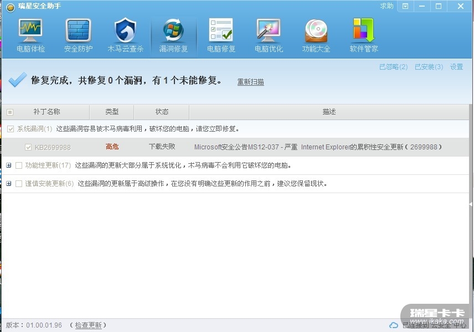This screenshot has height=332, width=474.
Task: Toggle the select-all checkbox in table header
Action: click(x=10, y=112)
